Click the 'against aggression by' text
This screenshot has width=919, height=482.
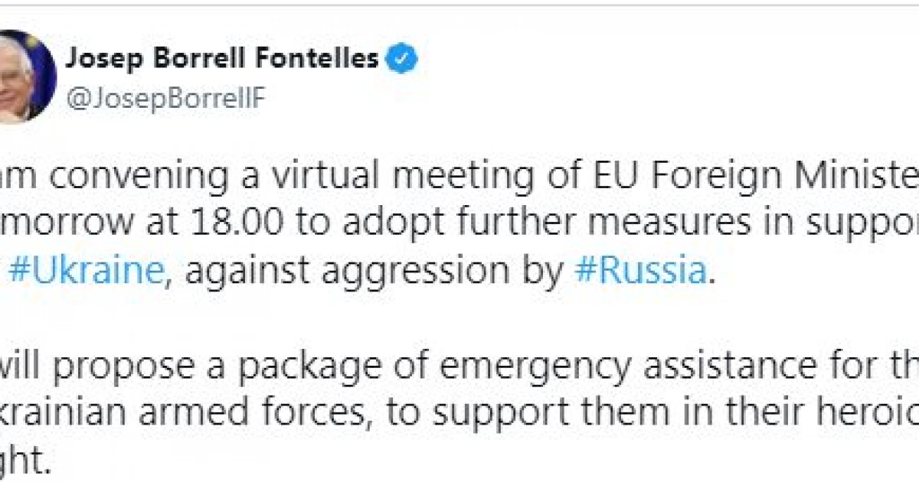374,272
